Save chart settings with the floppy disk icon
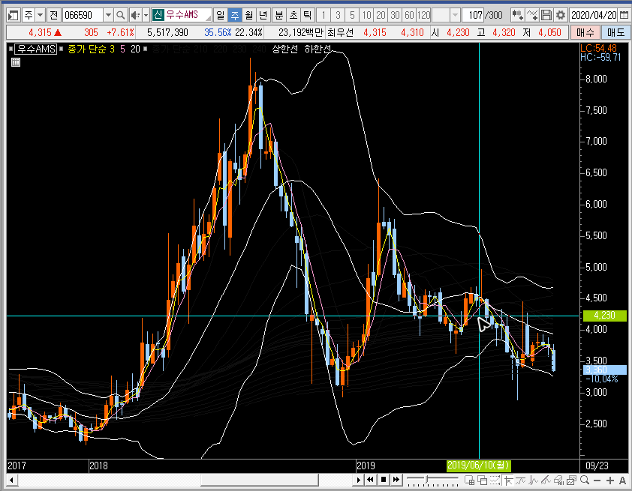This screenshot has width=632, height=491. pyautogui.click(x=546, y=15)
